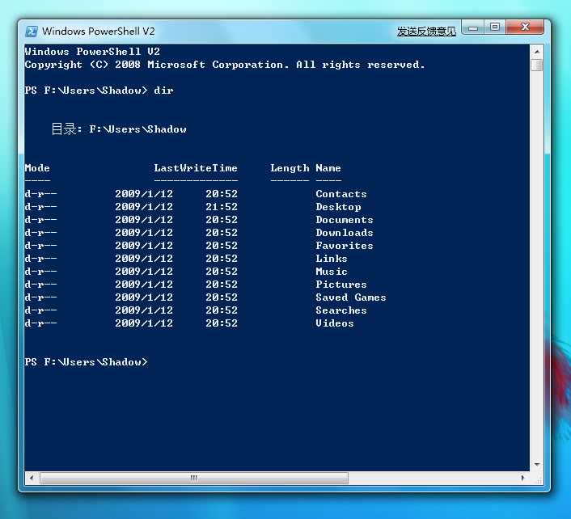The height and width of the screenshot is (519, 571).
Task: Click the vertical scrollbar down arrow
Action: pos(537,465)
